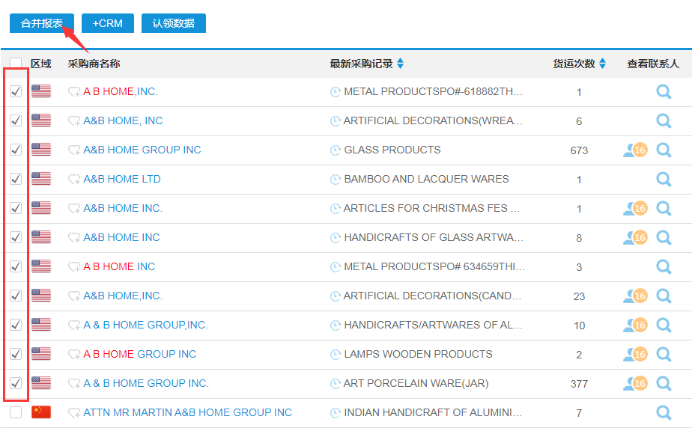Click record GLASS PRODUCTS

392,150
